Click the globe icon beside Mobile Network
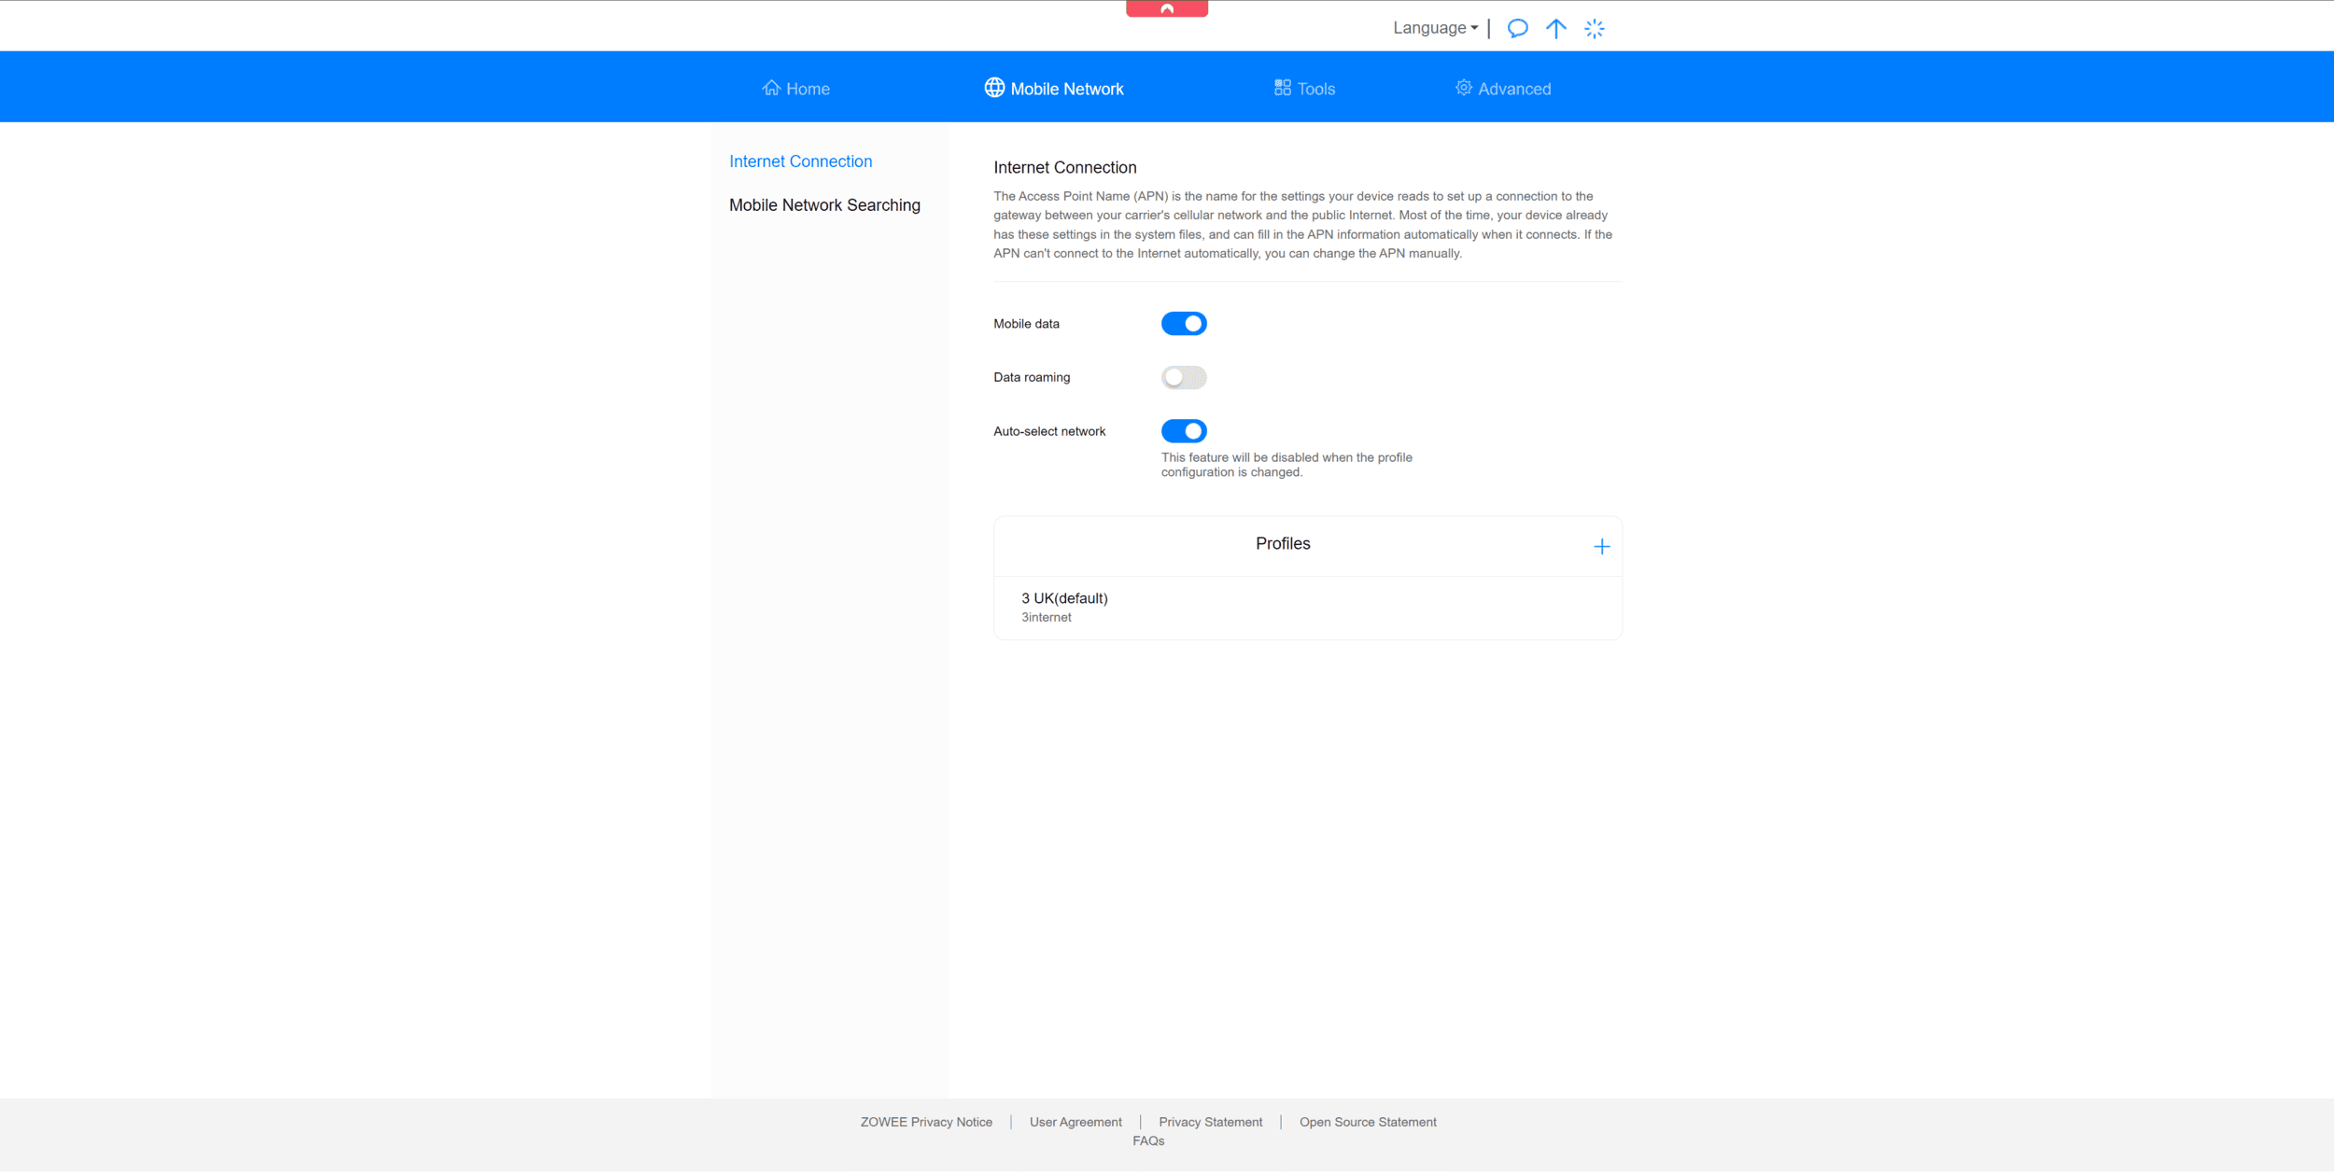 point(993,88)
